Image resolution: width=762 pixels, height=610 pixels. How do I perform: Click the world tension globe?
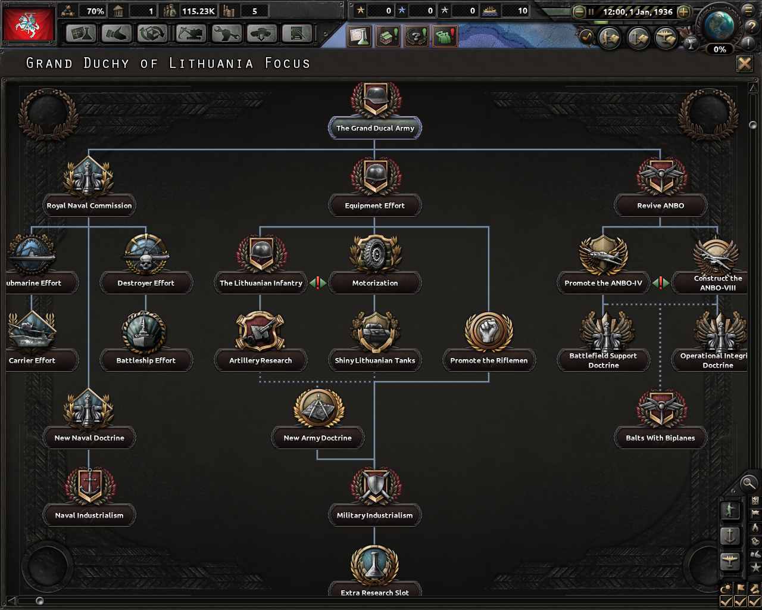[719, 24]
